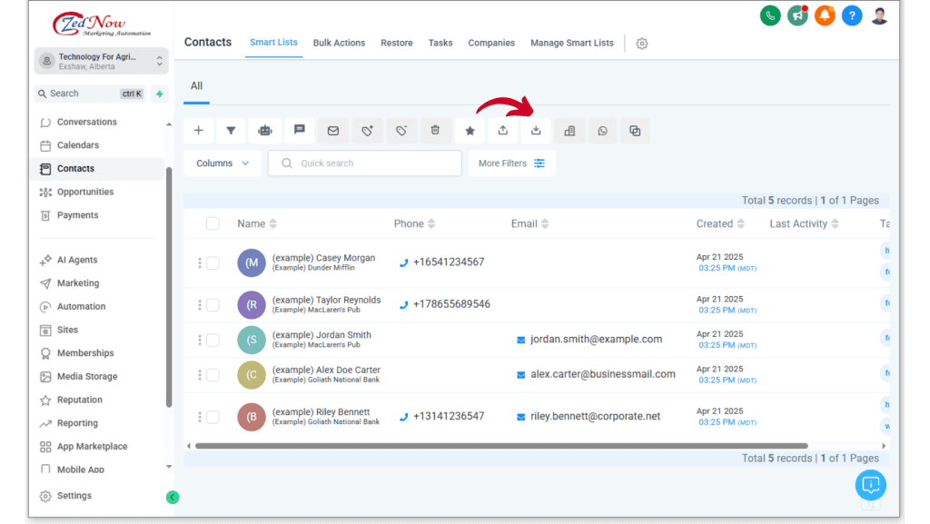This screenshot has width=930, height=524.
Task: Click the green phone dialer icon
Action: click(770, 15)
